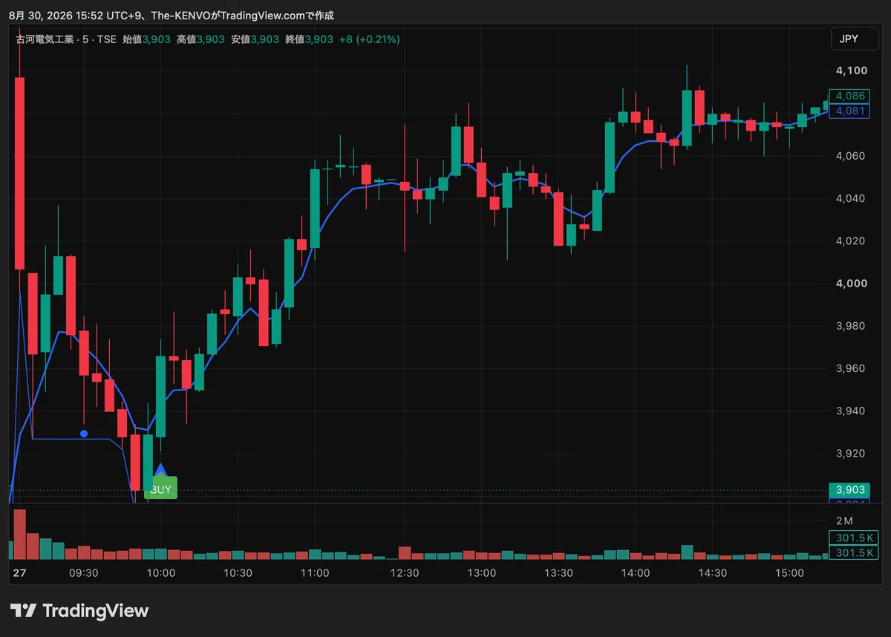Image resolution: width=891 pixels, height=637 pixels.
Task: Click the 12:30 time axis label
Action: pos(405,573)
